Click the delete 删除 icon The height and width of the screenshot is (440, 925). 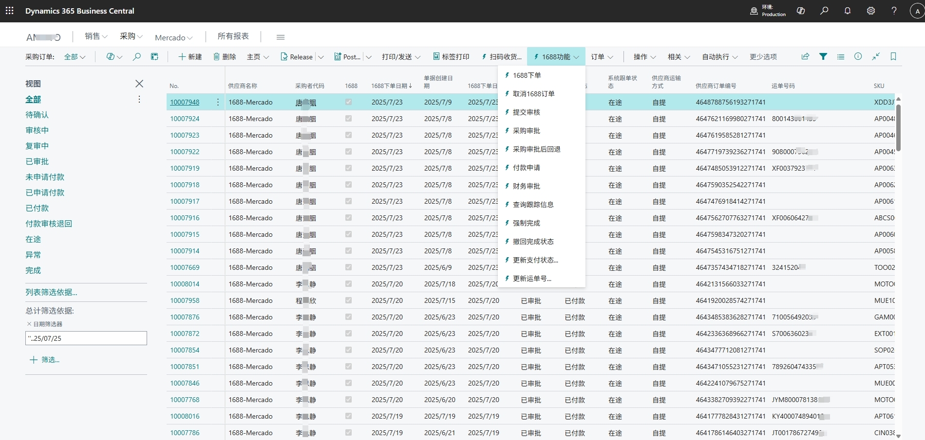pos(225,56)
